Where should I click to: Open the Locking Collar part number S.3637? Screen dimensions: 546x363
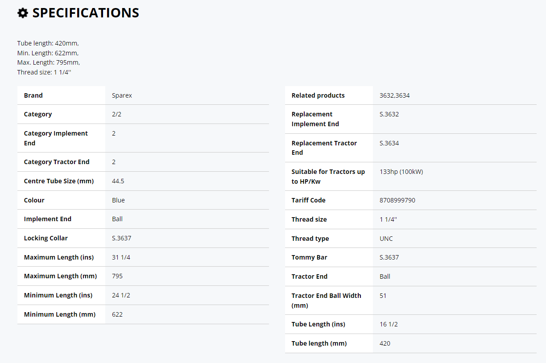pyautogui.click(x=121, y=238)
